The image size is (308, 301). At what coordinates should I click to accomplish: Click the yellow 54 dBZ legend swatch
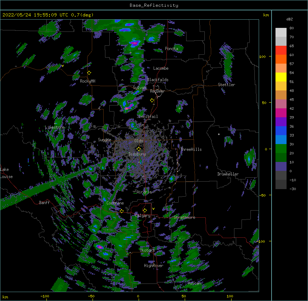tap(281, 77)
